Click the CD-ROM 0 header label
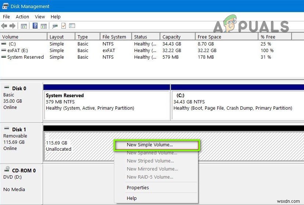304x205 pixels. [x=24, y=171]
